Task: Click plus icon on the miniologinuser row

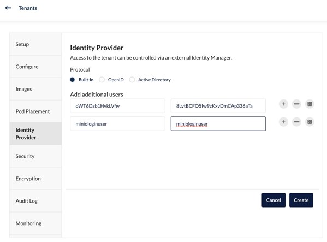Action: pos(283,122)
